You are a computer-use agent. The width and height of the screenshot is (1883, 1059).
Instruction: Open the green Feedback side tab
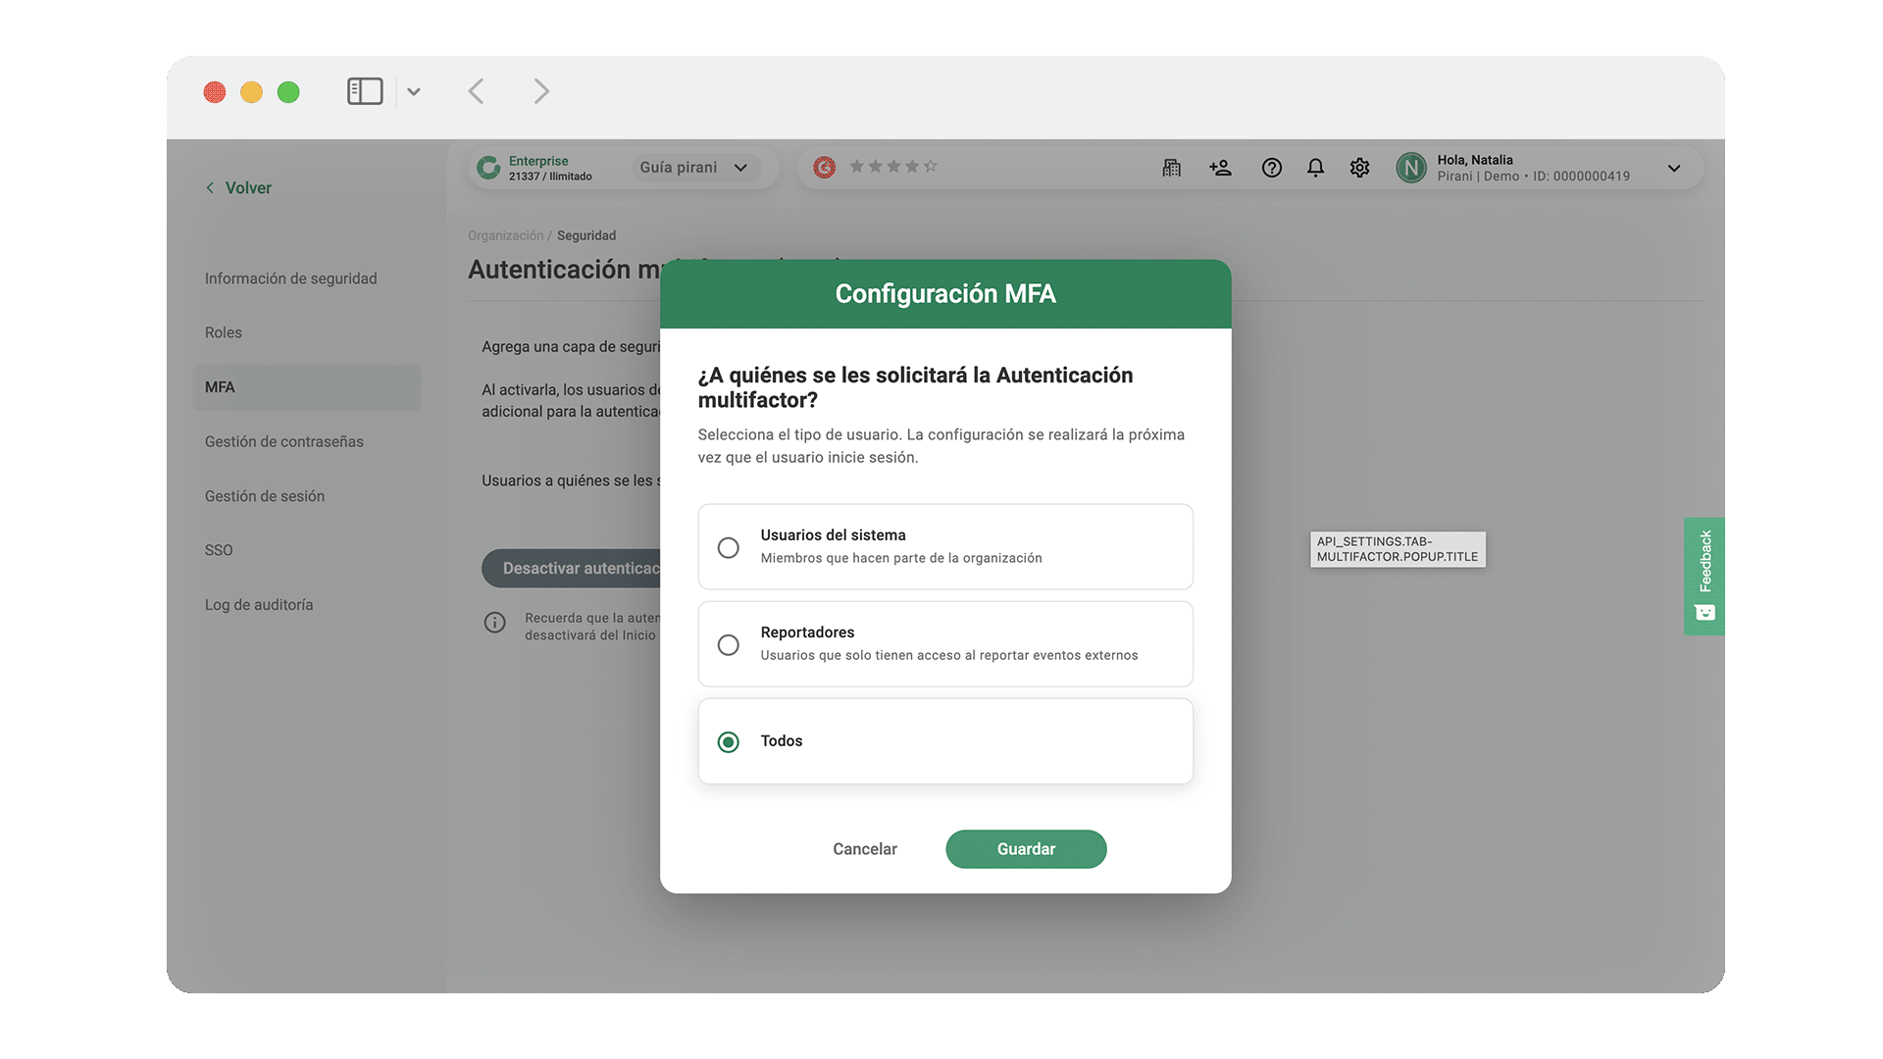click(x=1705, y=576)
